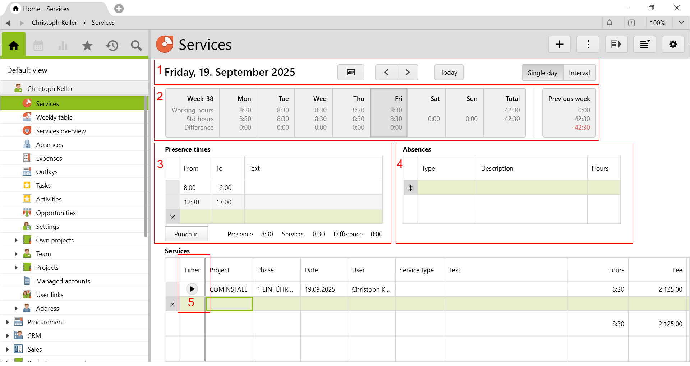Open Weekly table in sidebar
Viewport: 690px width, 366px height.
(x=54, y=117)
